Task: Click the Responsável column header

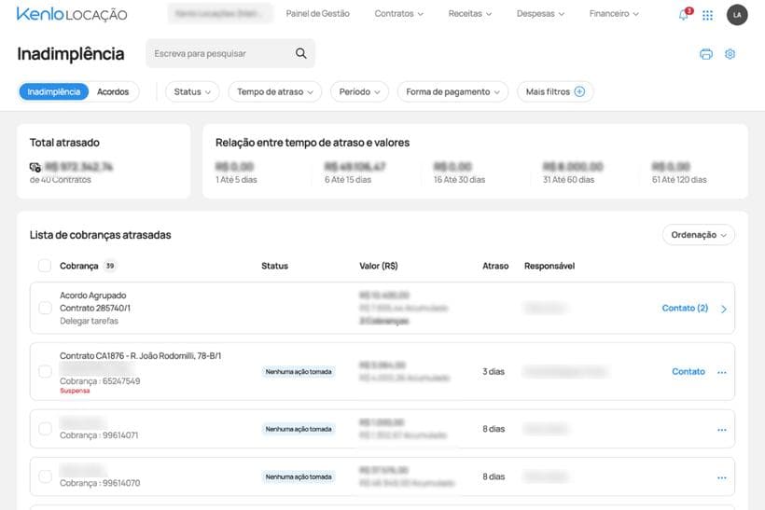Action: click(x=549, y=266)
